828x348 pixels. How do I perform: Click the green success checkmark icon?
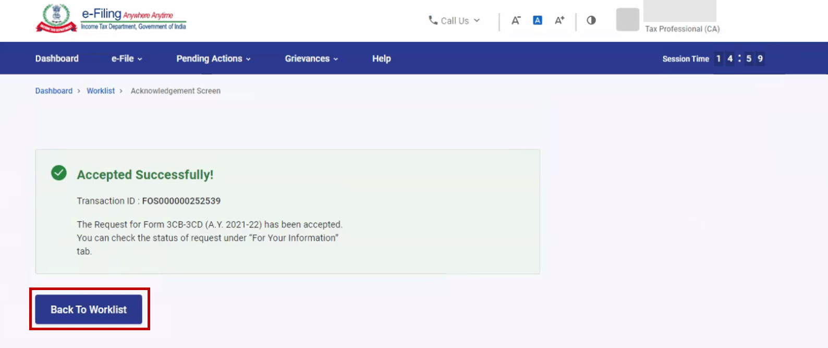59,173
